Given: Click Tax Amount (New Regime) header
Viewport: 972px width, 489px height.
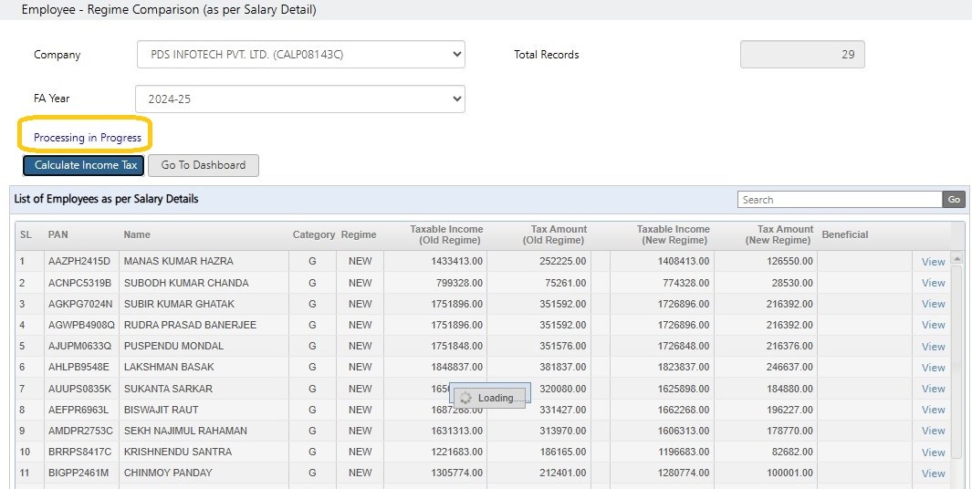Looking at the screenshot, I should point(779,234).
